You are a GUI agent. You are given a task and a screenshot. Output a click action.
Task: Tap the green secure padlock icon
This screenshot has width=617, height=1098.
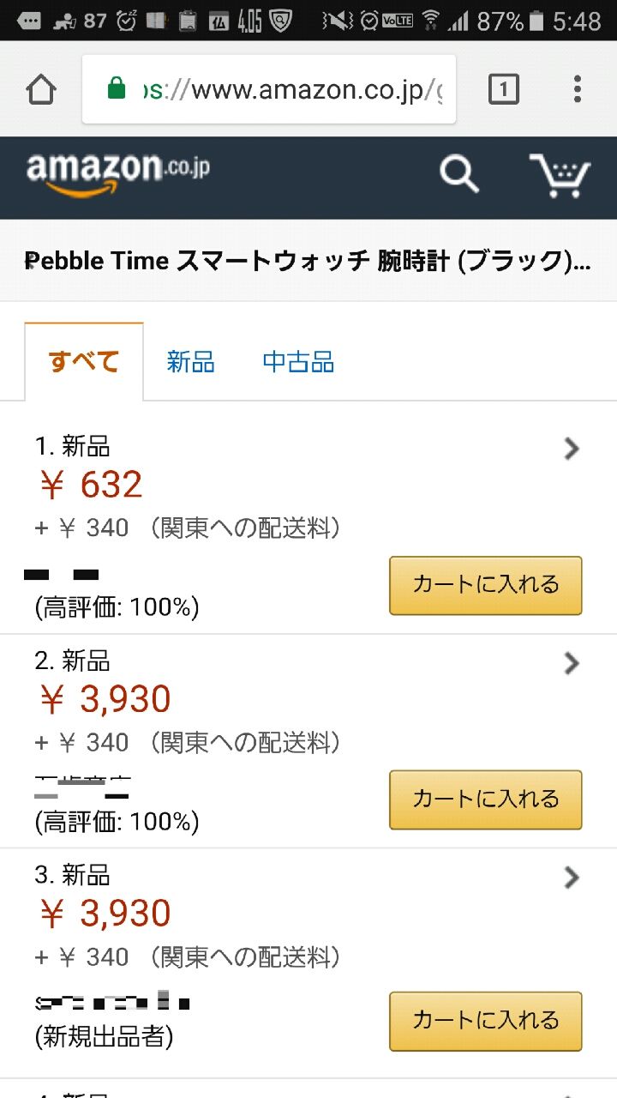(117, 88)
